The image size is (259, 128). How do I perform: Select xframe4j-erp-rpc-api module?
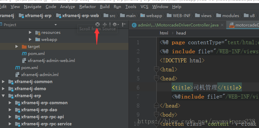(39, 117)
